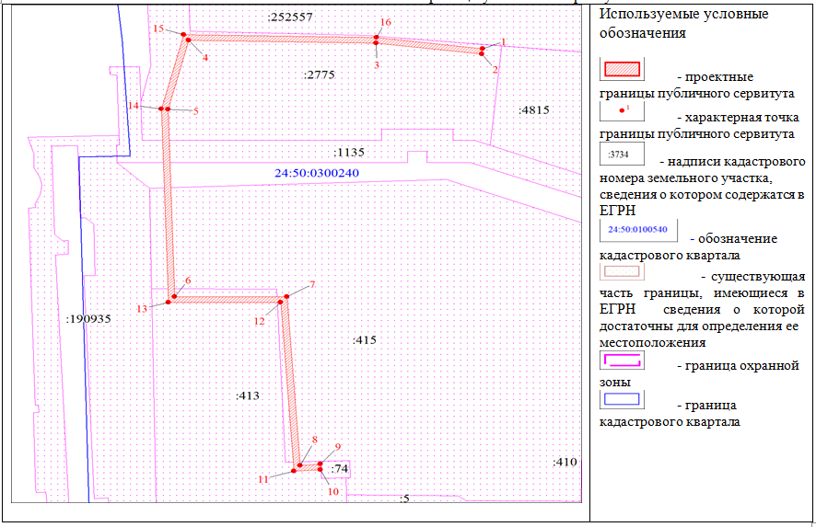Click parcel label :2775
Image resolution: width=816 pixels, height=527 pixels.
(319, 74)
